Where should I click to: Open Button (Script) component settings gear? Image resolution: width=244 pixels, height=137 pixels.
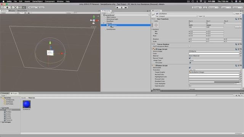241,65
